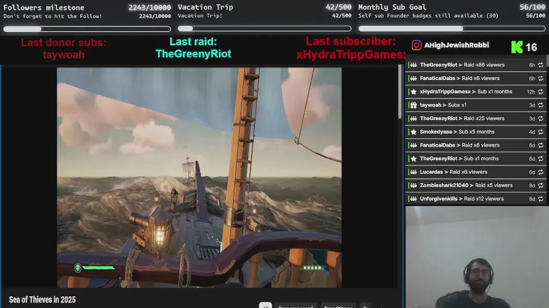Replay the Zombieshark21040 raid alert
Viewport: 549px width, 308px height.
click(540, 185)
